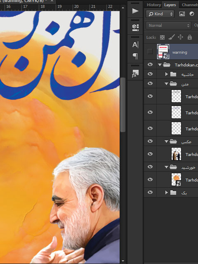Switch to the Layers tab
The image size is (198, 264).
[170, 5]
